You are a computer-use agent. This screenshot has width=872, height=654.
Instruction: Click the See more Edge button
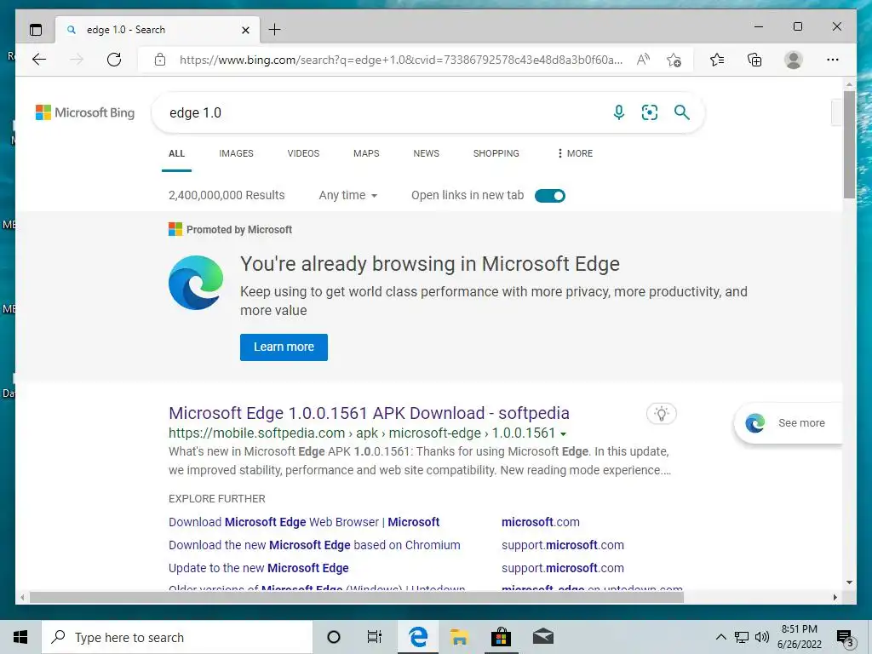[x=789, y=423]
